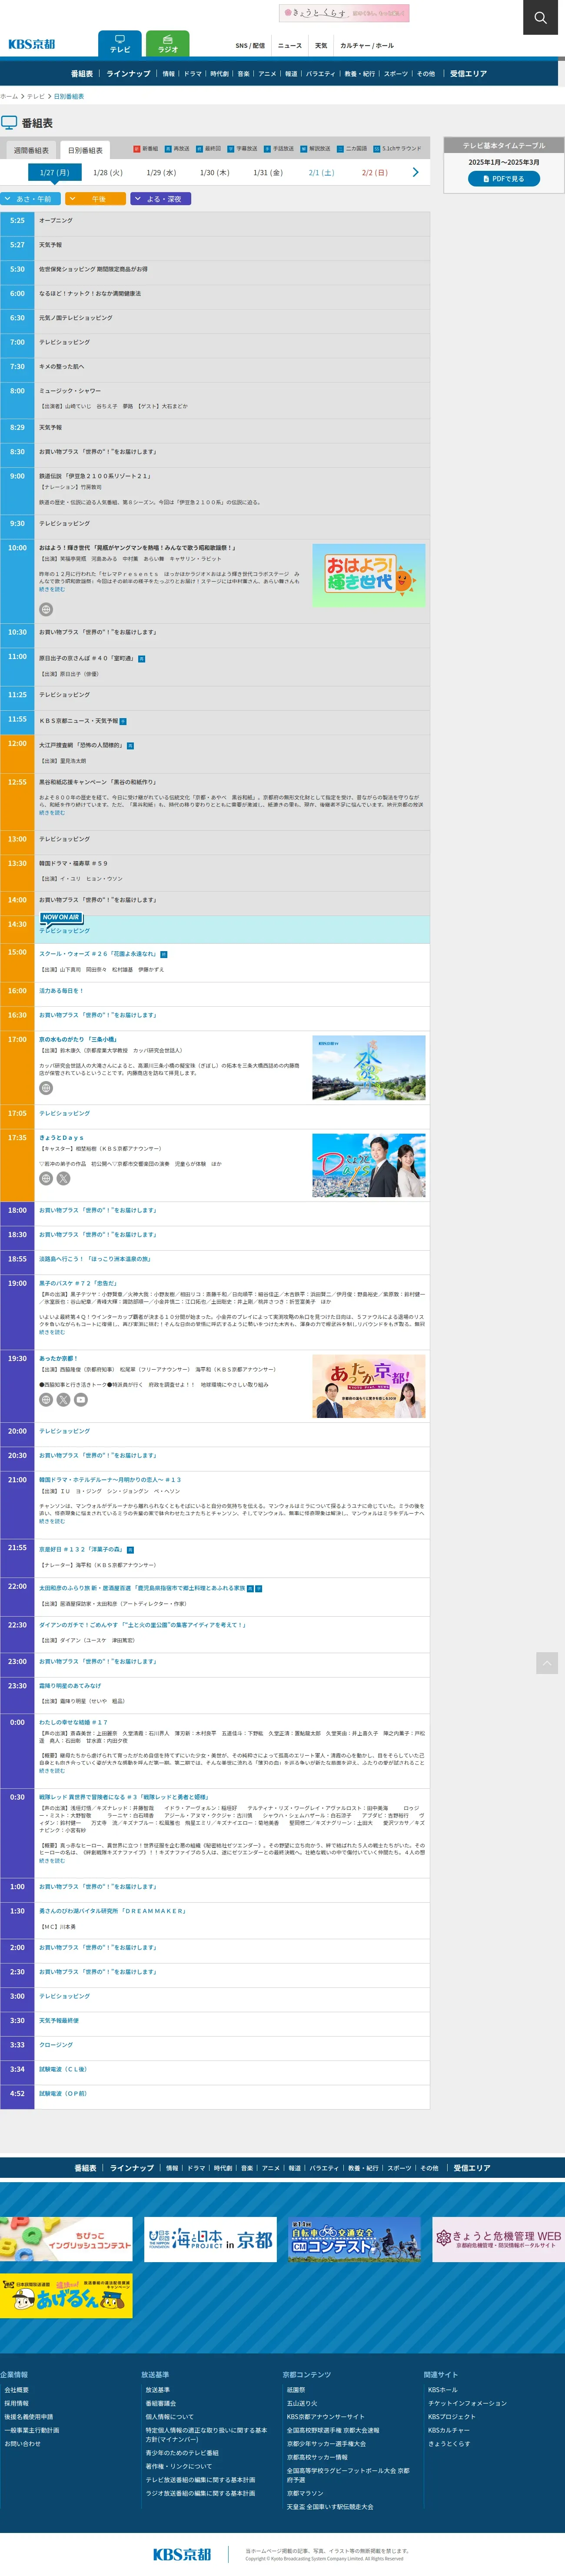Open the お問い合わせ footer link

point(22,2444)
